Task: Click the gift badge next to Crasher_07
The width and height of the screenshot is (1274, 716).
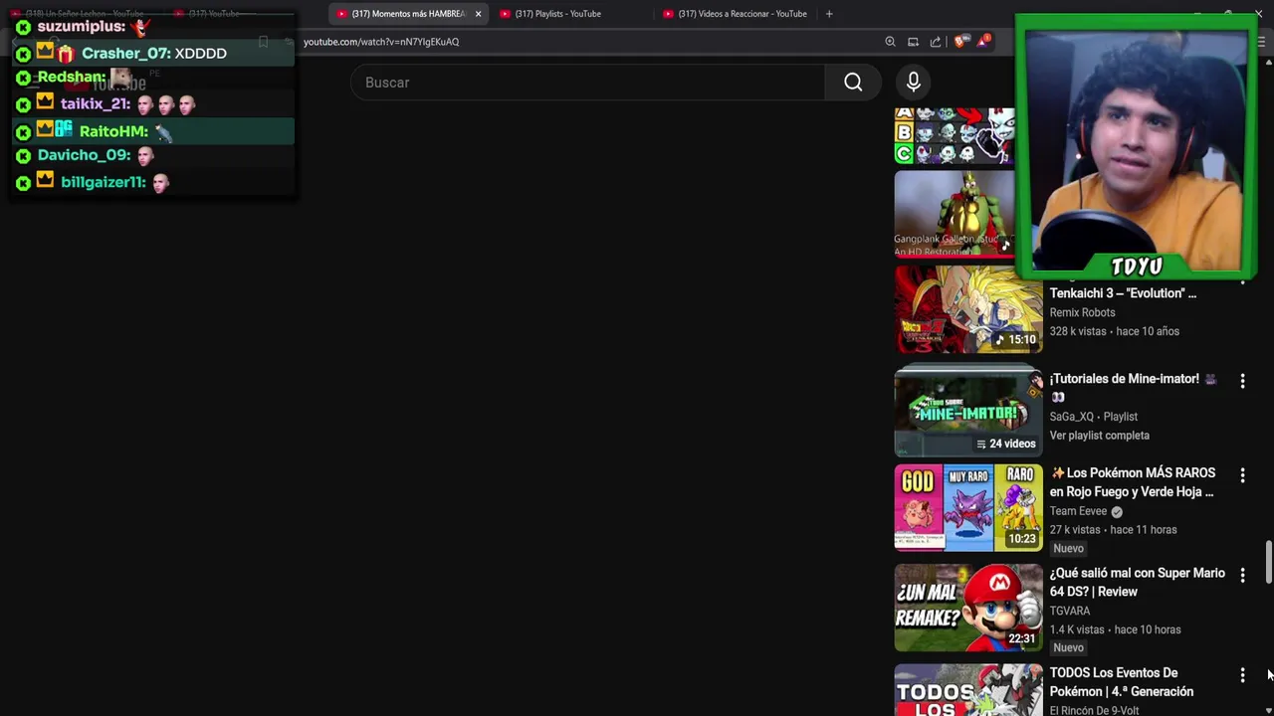Action: 66,53
